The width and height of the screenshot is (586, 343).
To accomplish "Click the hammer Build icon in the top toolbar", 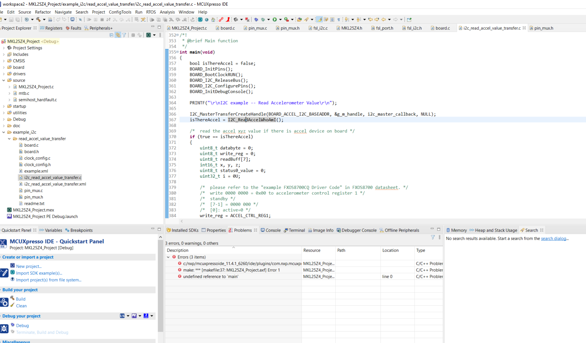I will point(38,19).
